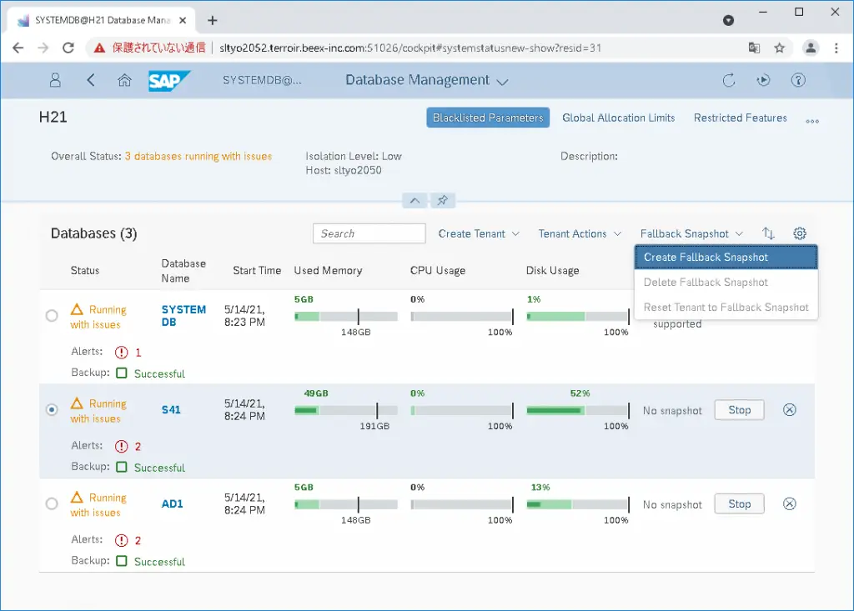Click the backup status icon for SYSTEM DB
Viewport: 854px width, 611px height.
tap(122, 373)
